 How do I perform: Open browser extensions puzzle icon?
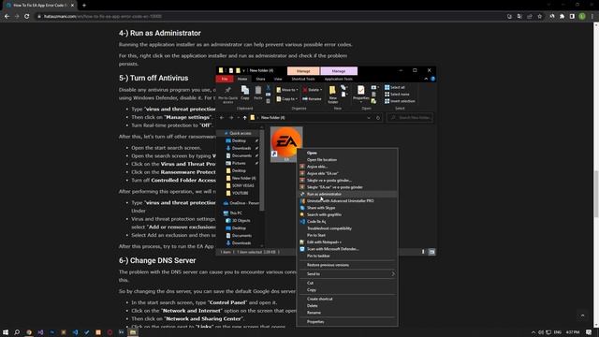(x=562, y=17)
